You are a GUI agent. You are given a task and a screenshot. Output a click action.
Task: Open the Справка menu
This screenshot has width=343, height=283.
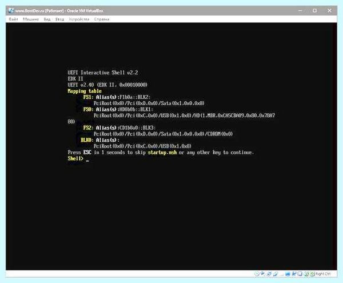point(102,19)
